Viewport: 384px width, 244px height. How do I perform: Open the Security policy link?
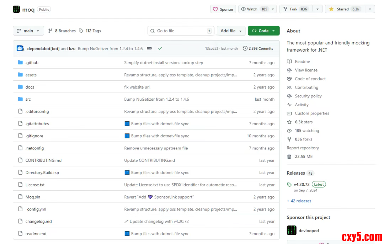click(308, 96)
